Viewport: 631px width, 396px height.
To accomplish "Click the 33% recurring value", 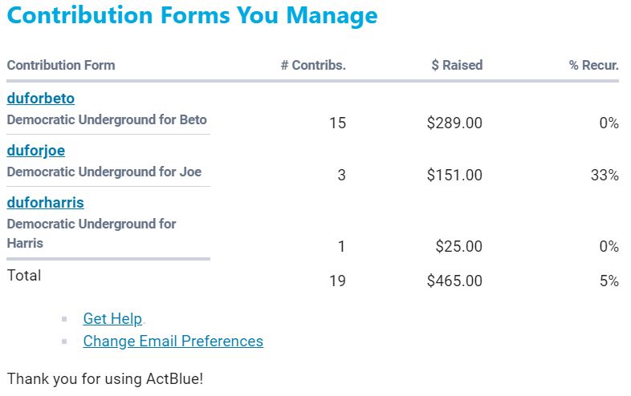I will tap(605, 175).
